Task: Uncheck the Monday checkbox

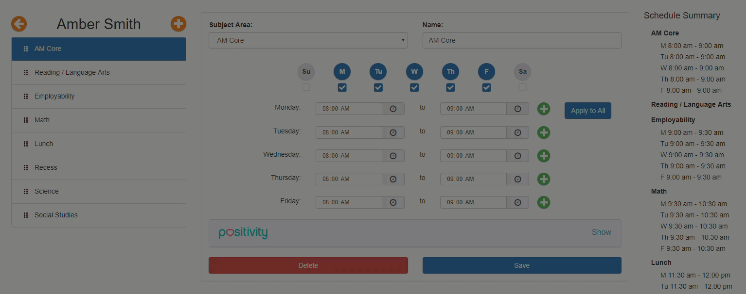Action: point(342,87)
